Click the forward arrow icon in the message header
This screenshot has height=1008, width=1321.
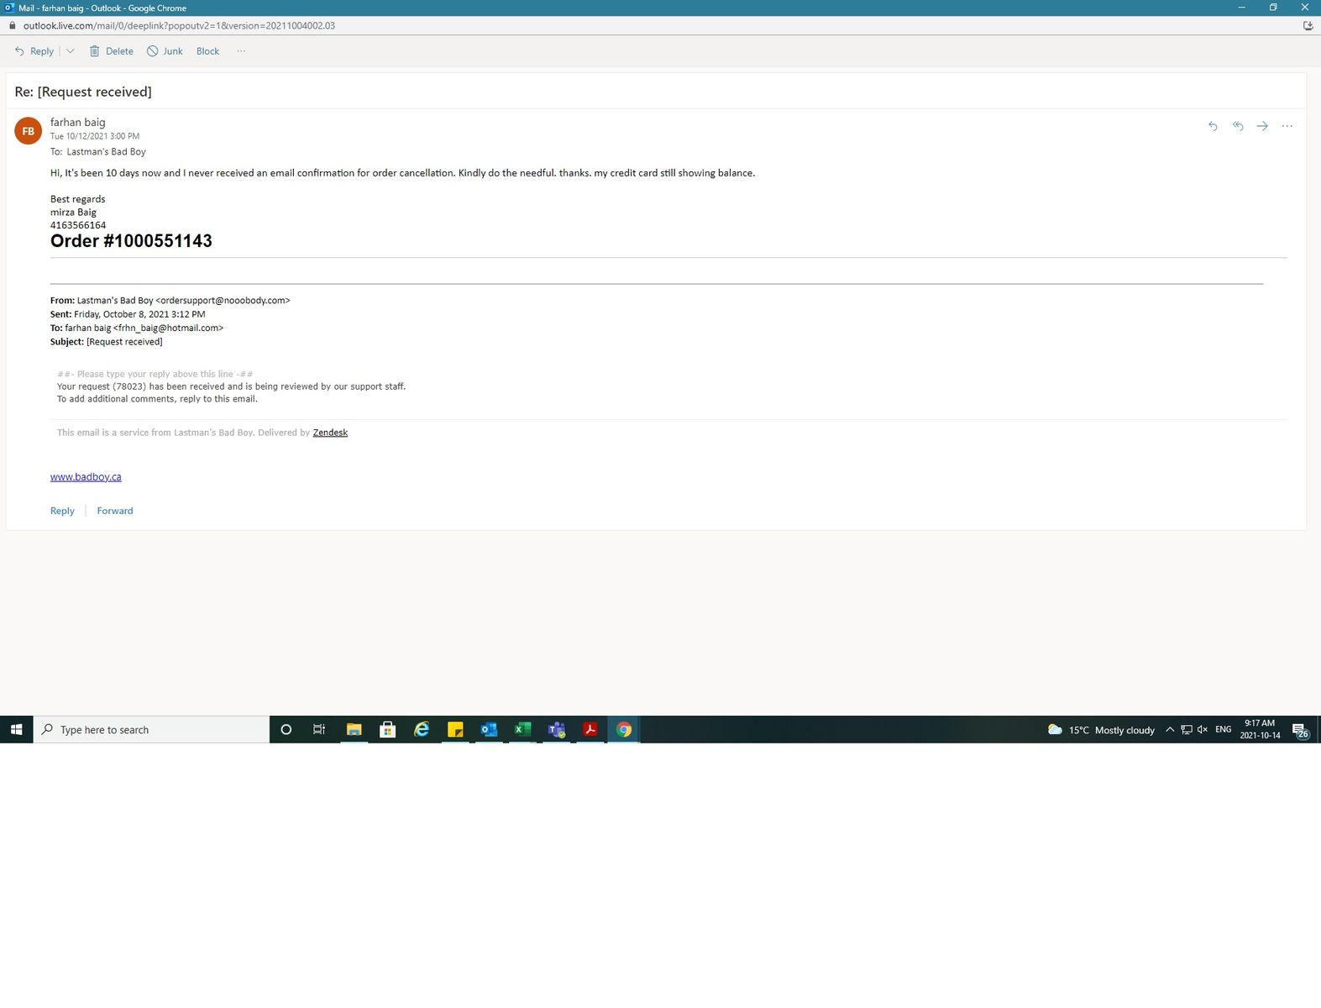(x=1262, y=126)
